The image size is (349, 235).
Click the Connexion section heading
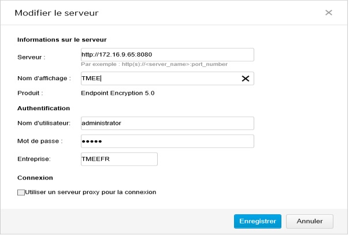35,178
